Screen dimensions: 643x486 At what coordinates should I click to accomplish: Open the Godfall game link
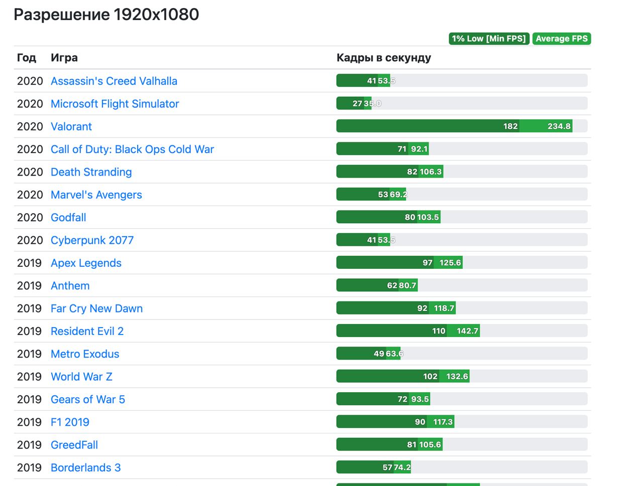[68, 218]
